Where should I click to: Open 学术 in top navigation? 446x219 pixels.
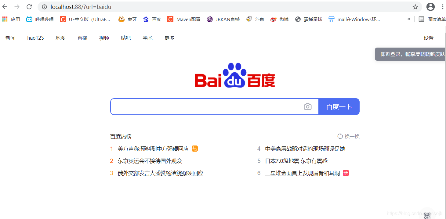pos(147,38)
